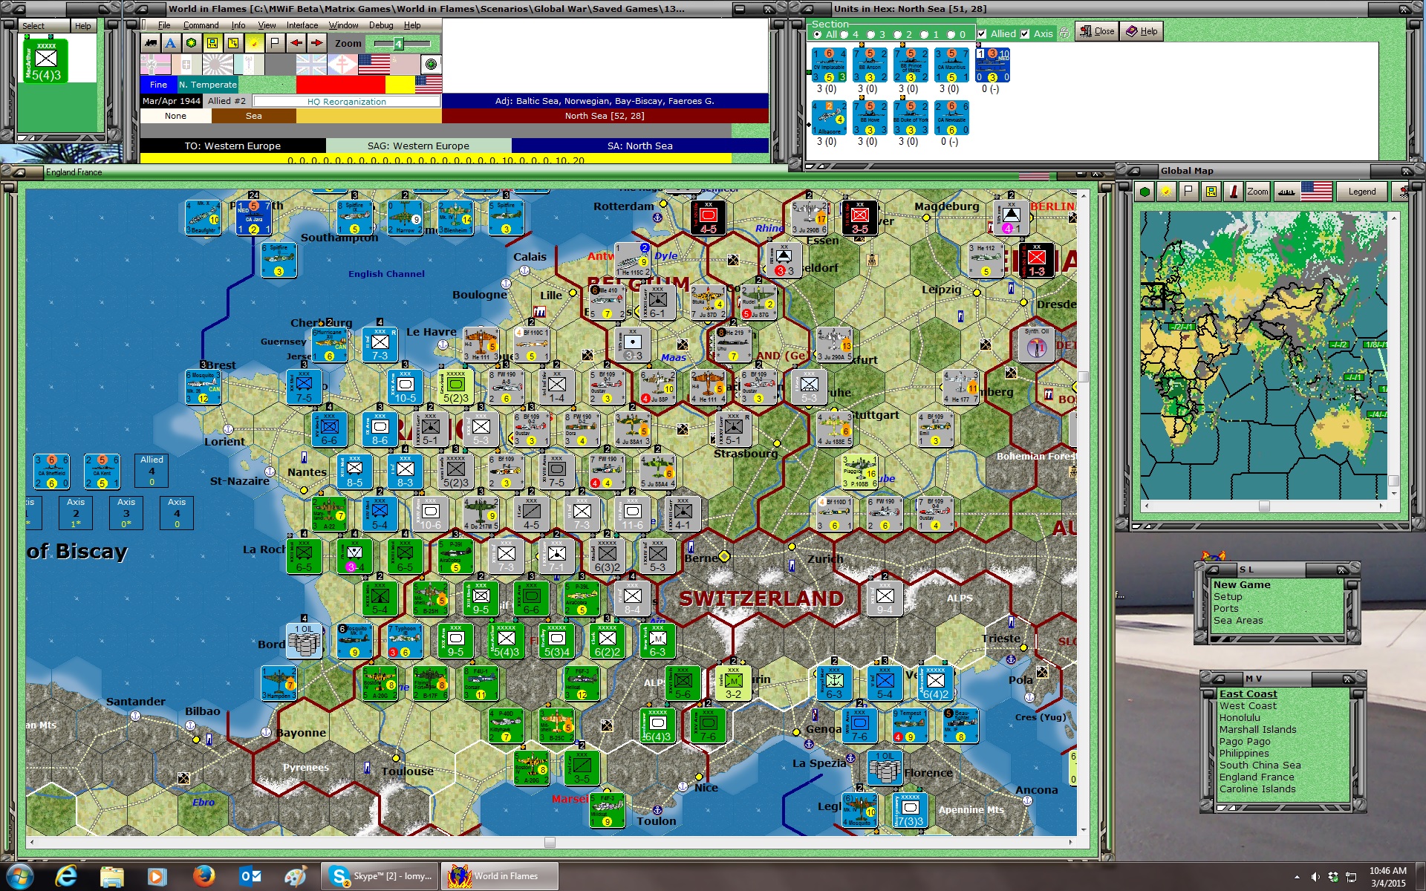This screenshot has height=891, width=1426.
Task: Click Zoom button in Global Map toolbar
Action: pos(1257,192)
